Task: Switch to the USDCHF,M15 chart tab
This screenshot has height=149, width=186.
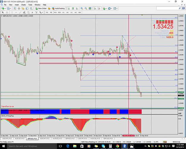Action: (7, 139)
